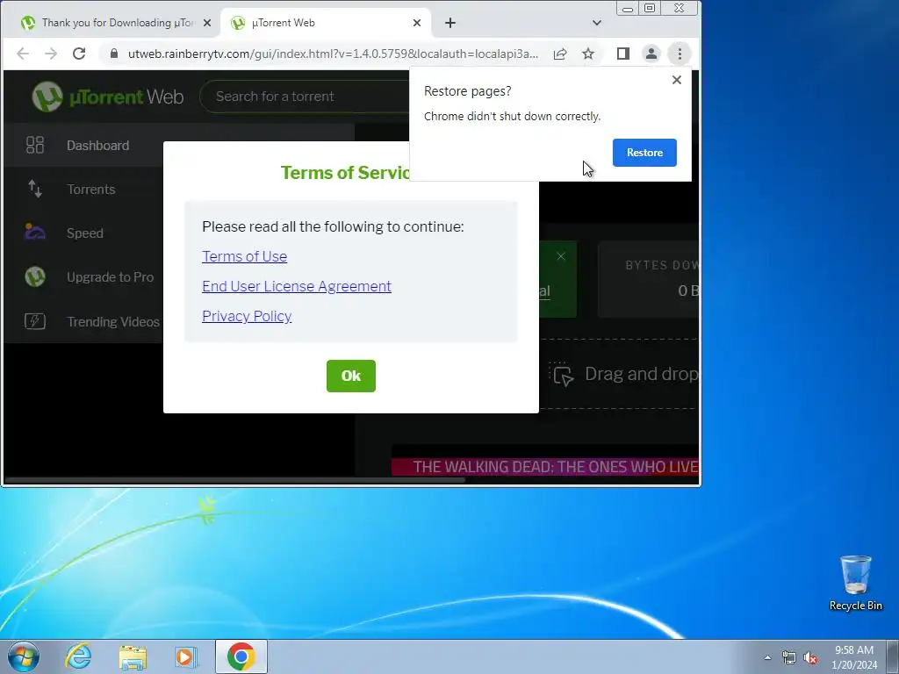The width and height of the screenshot is (899, 674).
Task: Select Upgrade to Pro in sidebar
Action: (x=83, y=277)
